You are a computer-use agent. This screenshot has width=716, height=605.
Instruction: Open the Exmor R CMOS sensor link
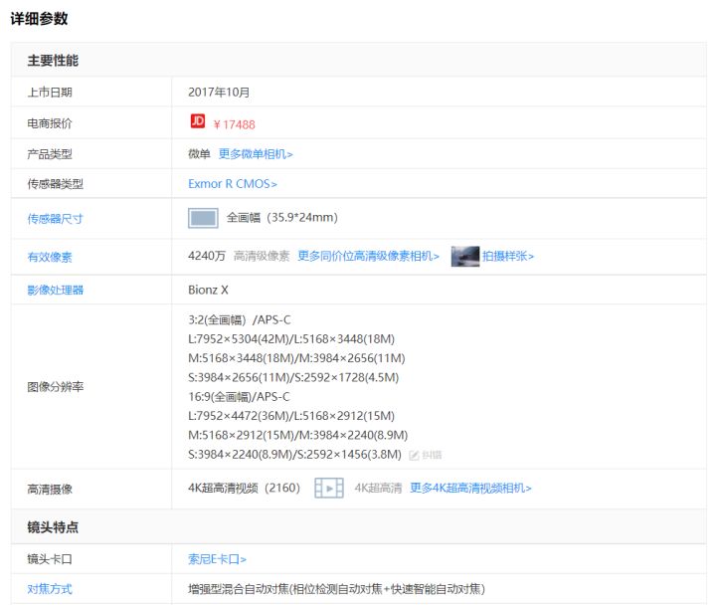pos(233,184)
